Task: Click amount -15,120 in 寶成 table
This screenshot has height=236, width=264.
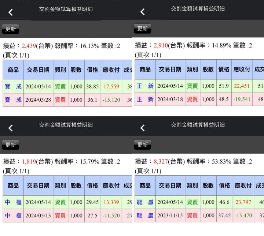Action: 111,100
